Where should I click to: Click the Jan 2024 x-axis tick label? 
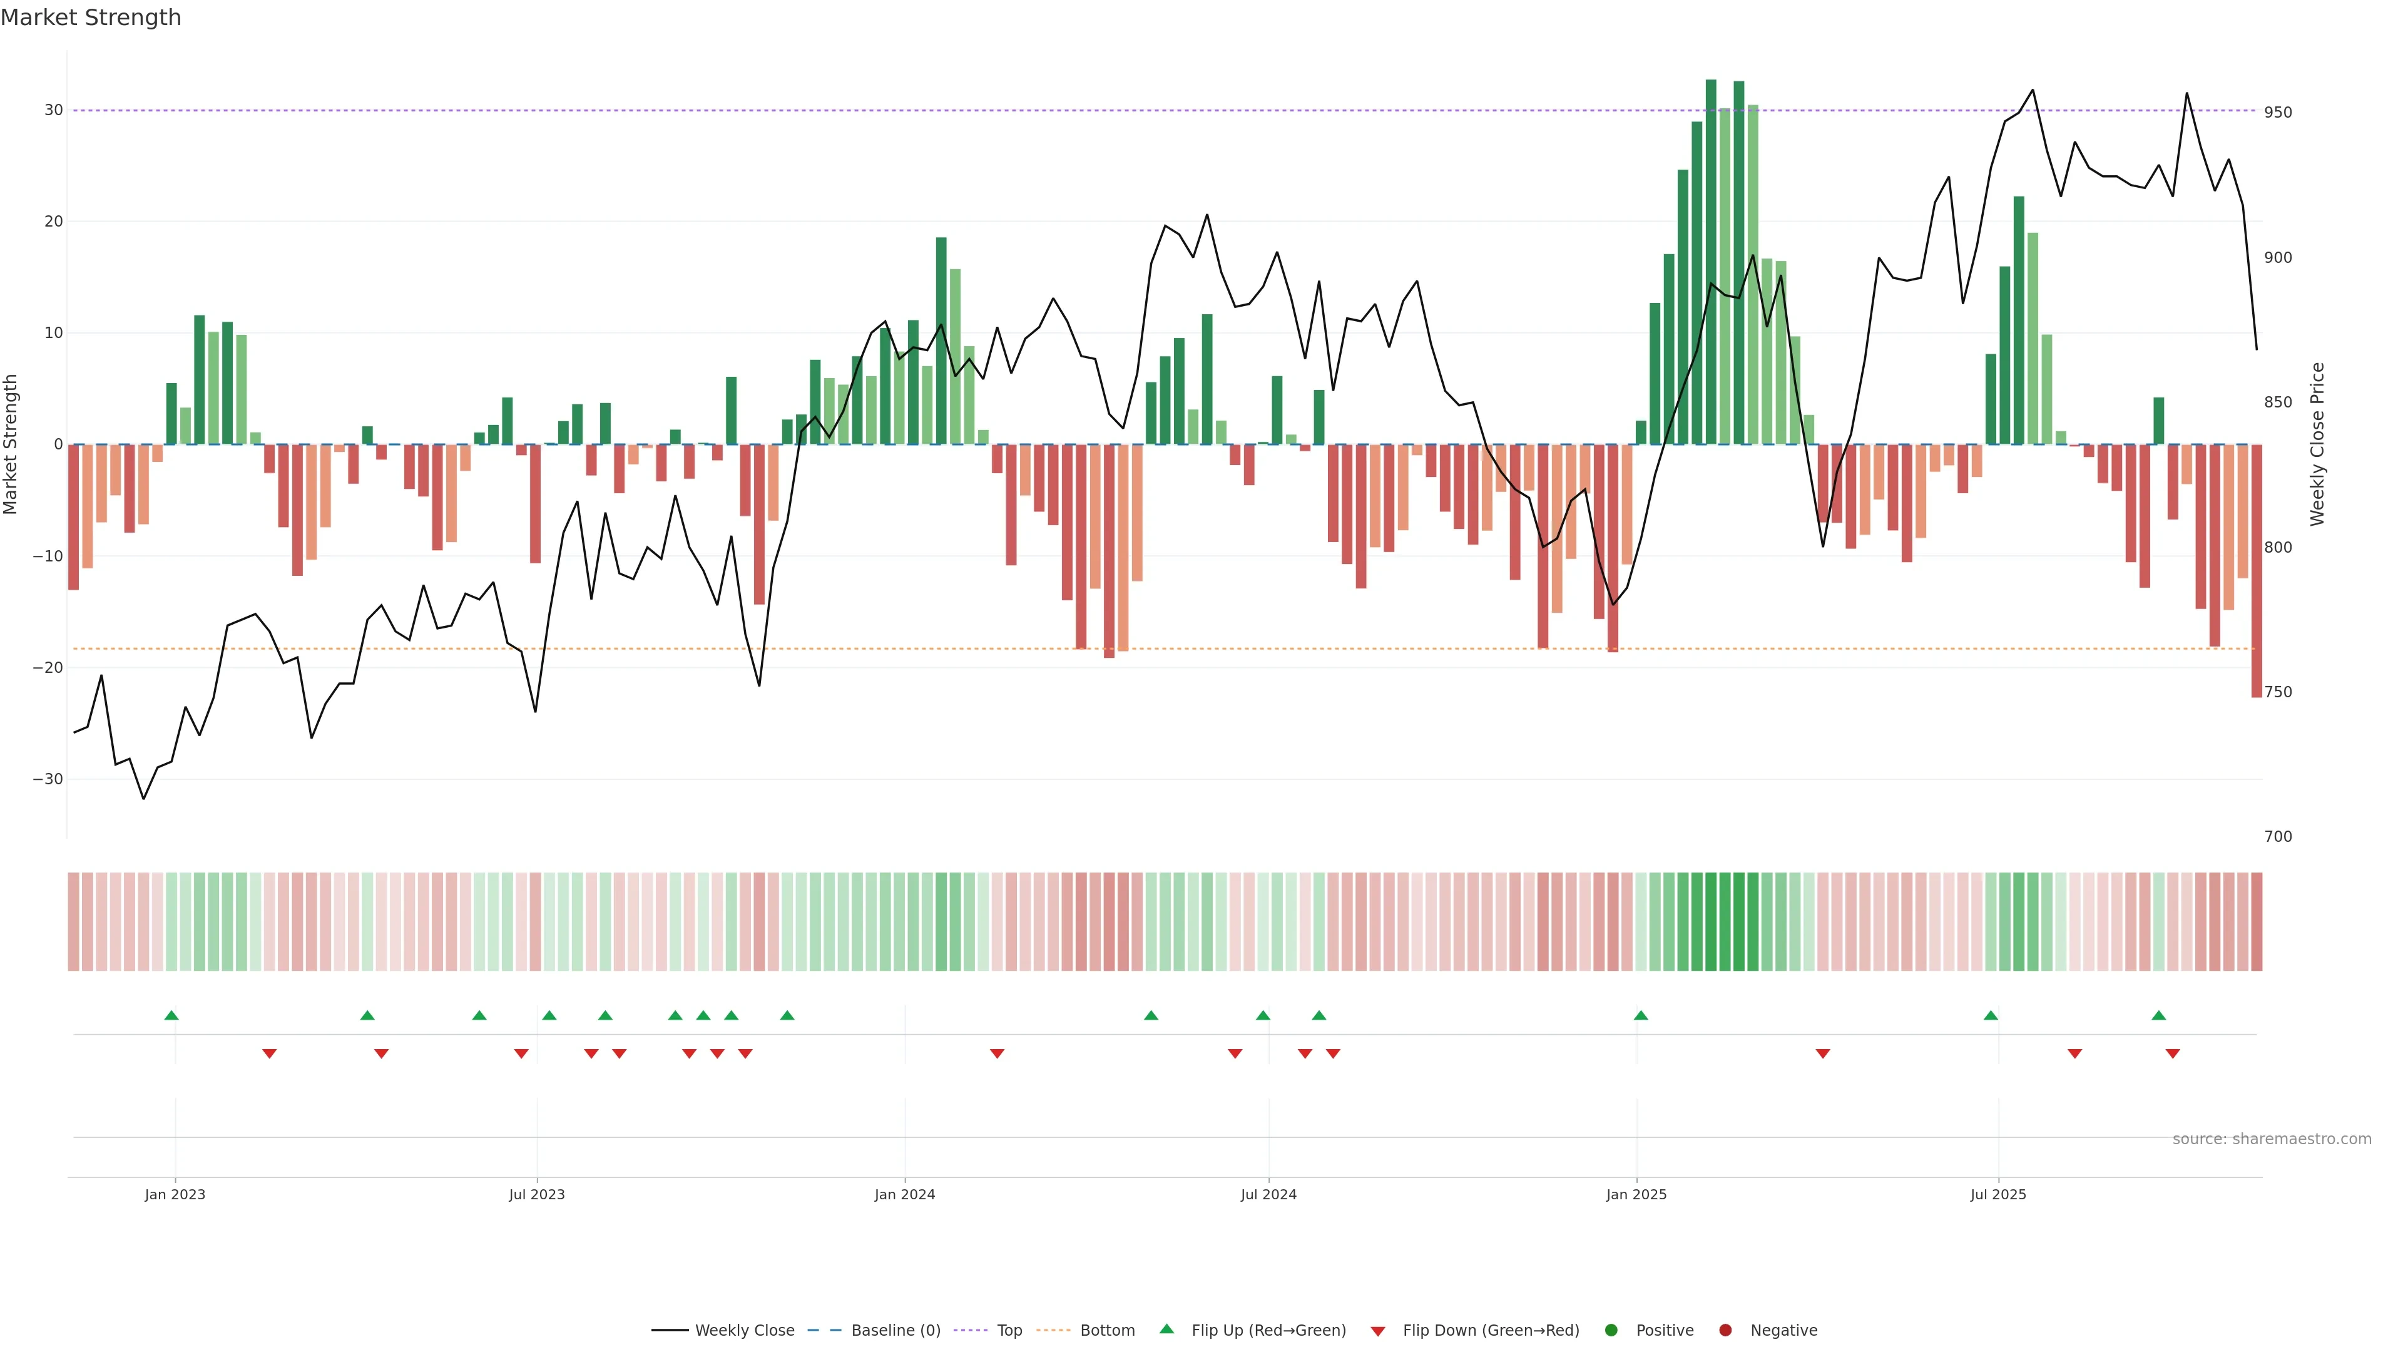click(x=904, y=1194)
